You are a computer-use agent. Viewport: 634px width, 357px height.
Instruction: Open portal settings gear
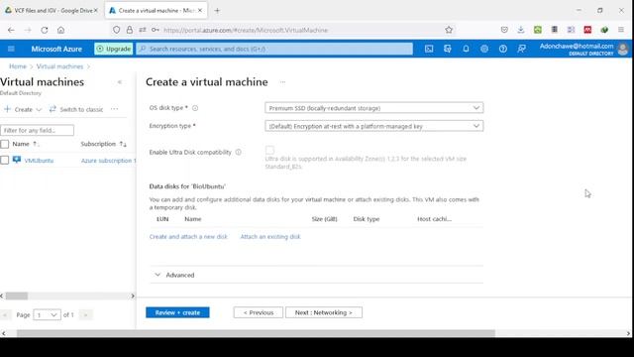click(484, 49)
